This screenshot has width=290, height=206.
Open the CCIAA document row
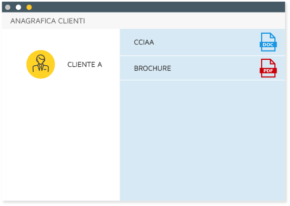[x=203, y=42]
